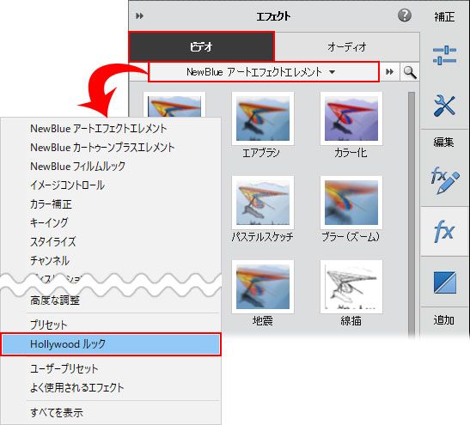Collapse panel with top-left double arrow
The width and height of the screenshot is (470, 425).
[x=140, y=15]
